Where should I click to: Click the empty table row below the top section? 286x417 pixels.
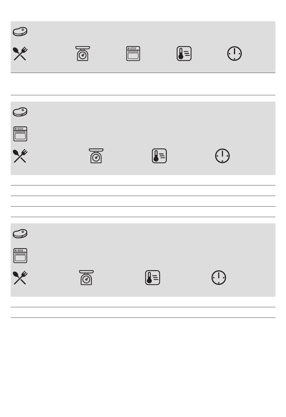[x=143, y=84]
